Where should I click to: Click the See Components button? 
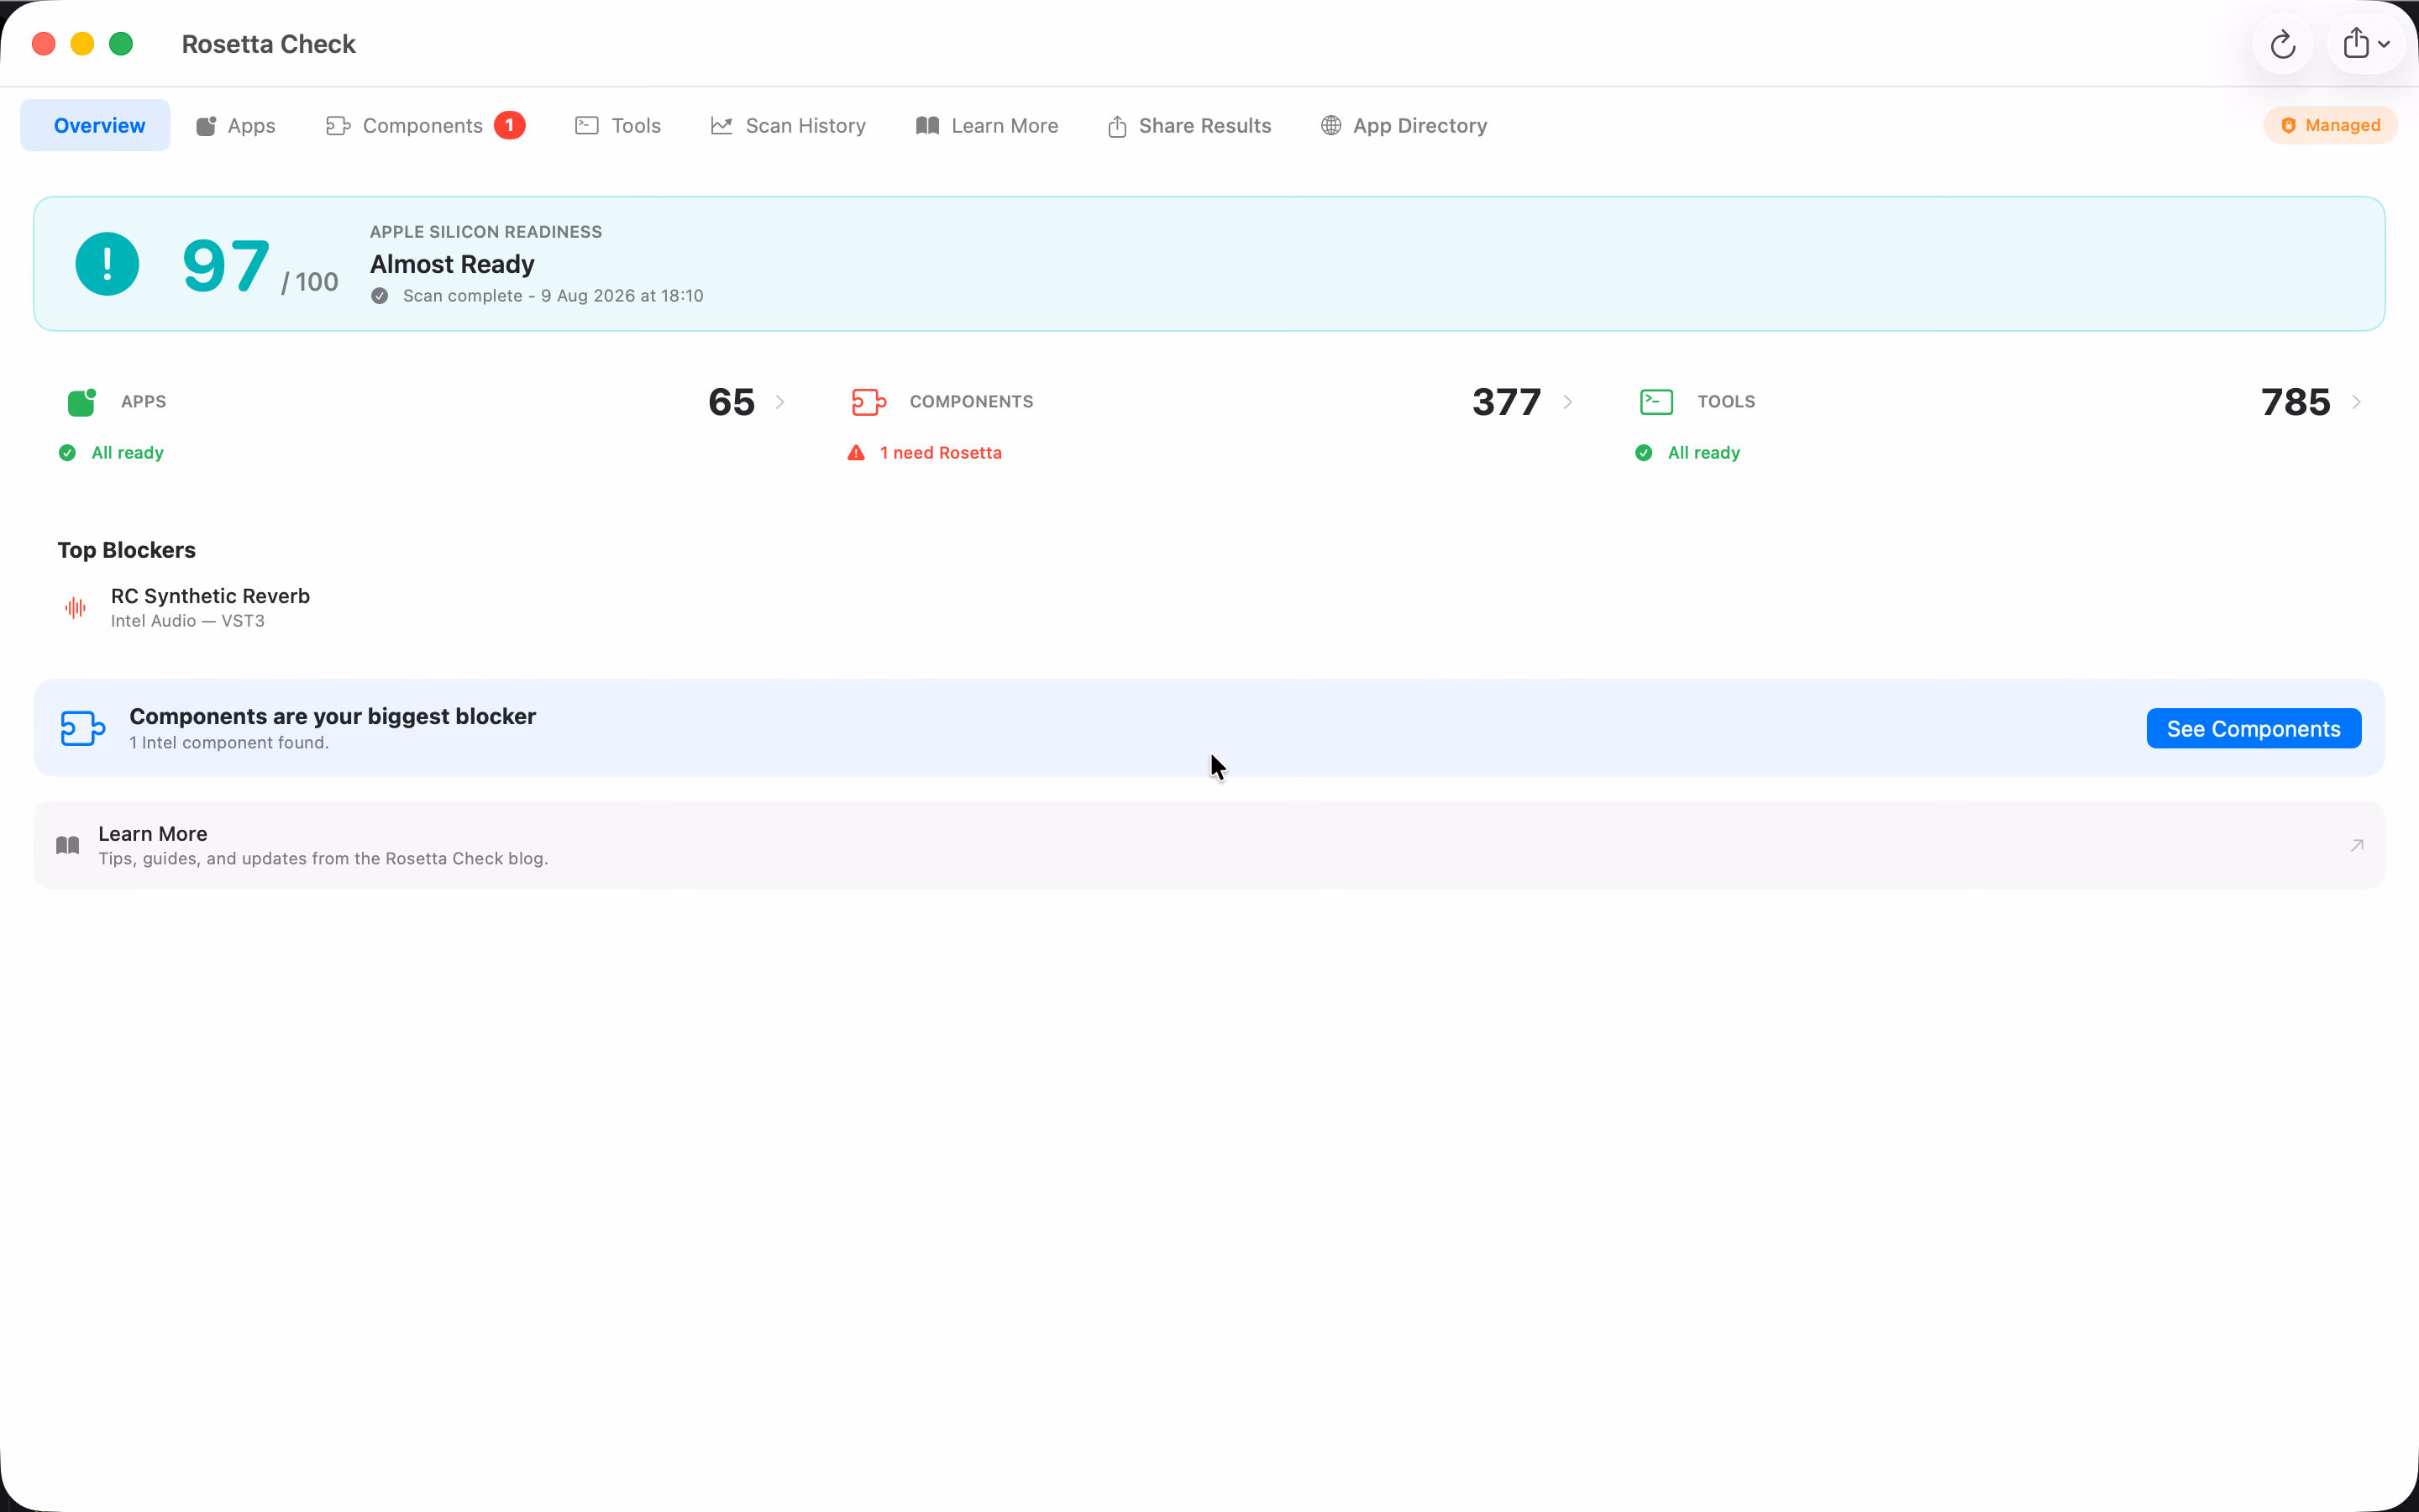2253,729
